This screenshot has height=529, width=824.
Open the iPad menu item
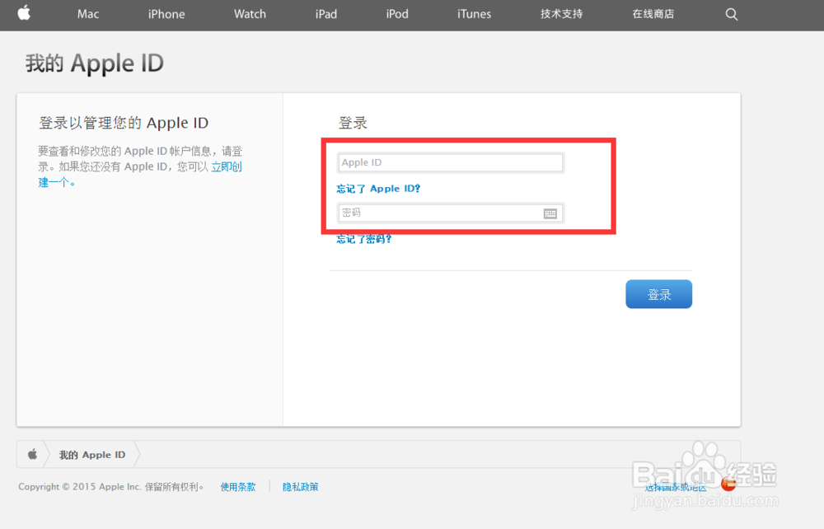[326, 14]
